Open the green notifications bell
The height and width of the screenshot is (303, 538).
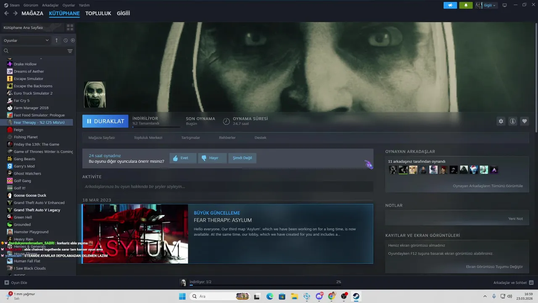[466, 5]
